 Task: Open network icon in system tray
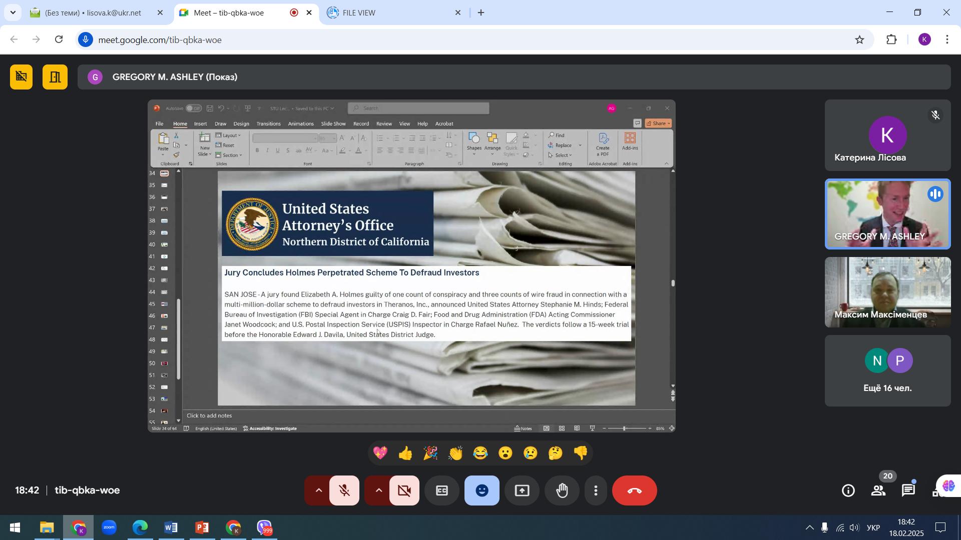pyautogui.click(x=840, y=528)
